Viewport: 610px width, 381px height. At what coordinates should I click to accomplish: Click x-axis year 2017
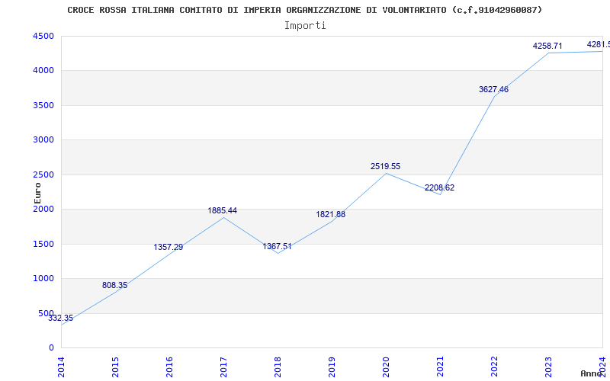tap(223, 367)
